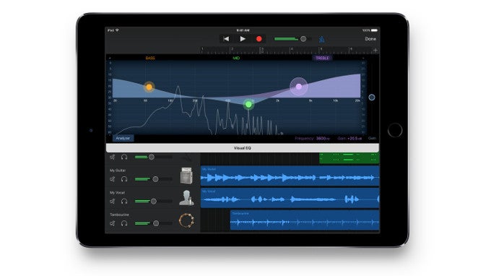Viewport: 491px width, 276px height.
Task: Click the orange bass EQ control point
Action: (x=149, y=87)
